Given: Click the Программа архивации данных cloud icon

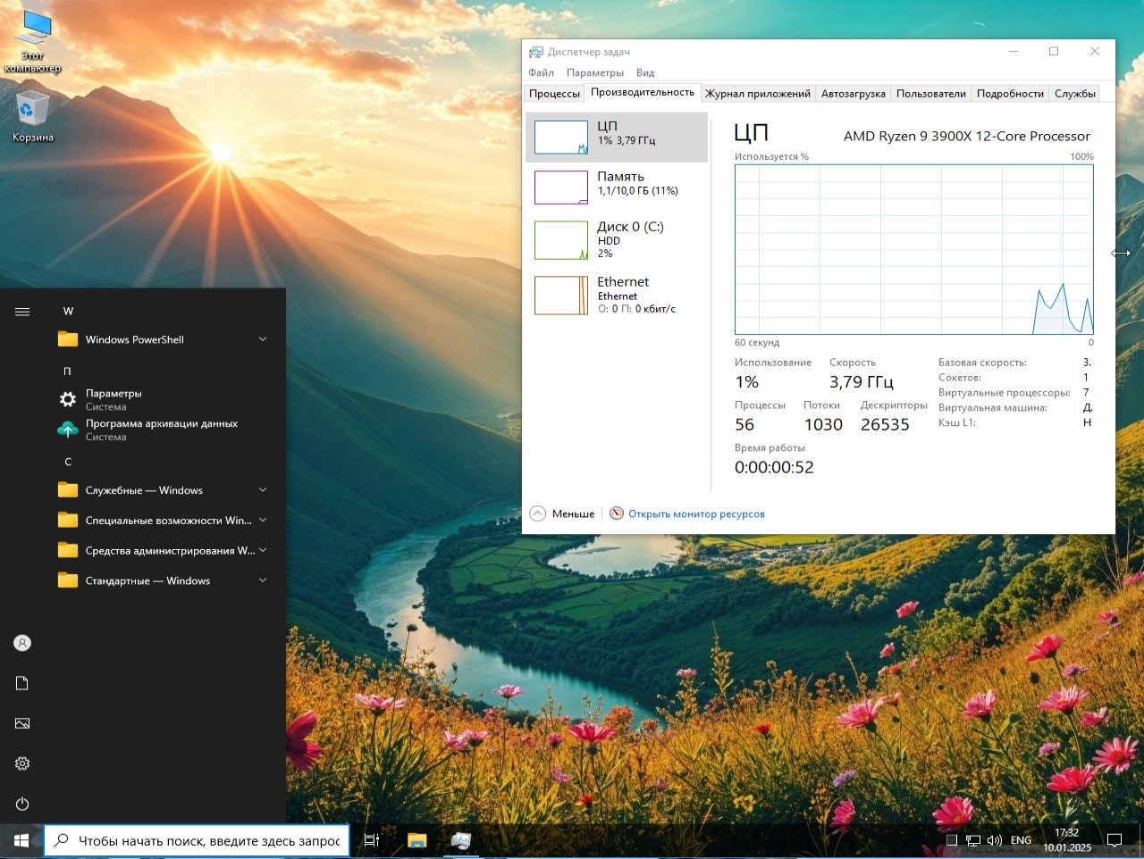Looking at the screenshot, I should click(x=68, y=429).
